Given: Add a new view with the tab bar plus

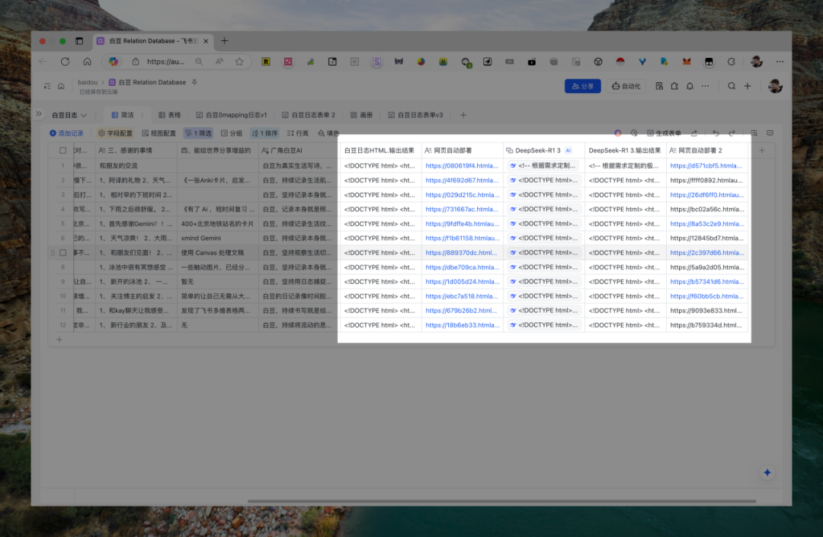Looking at the screenshot, I should point(463,115).
